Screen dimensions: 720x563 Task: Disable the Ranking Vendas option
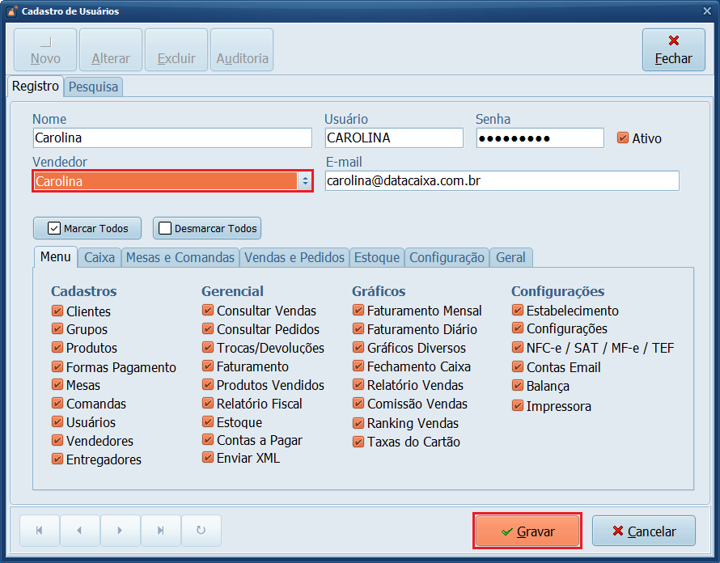tap(358, 423)
